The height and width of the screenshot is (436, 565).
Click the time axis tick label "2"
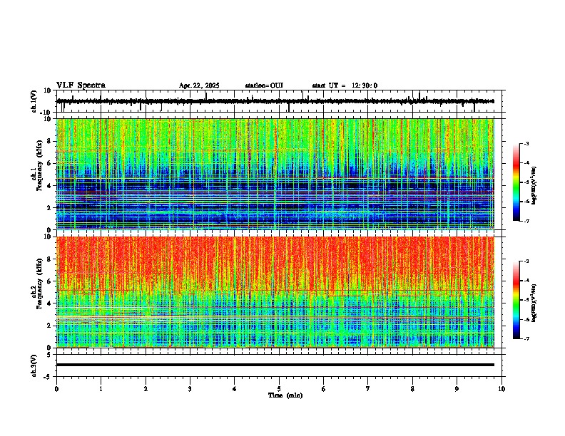click(x=146, y=389)
